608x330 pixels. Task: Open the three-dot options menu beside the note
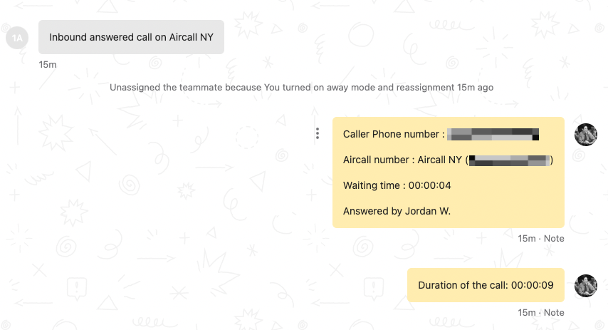(318, 133)
